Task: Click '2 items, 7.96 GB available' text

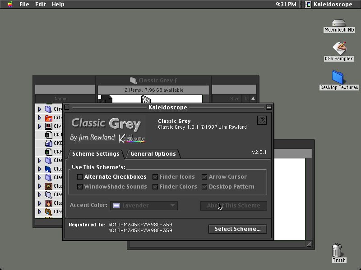Action: (154, 90)
